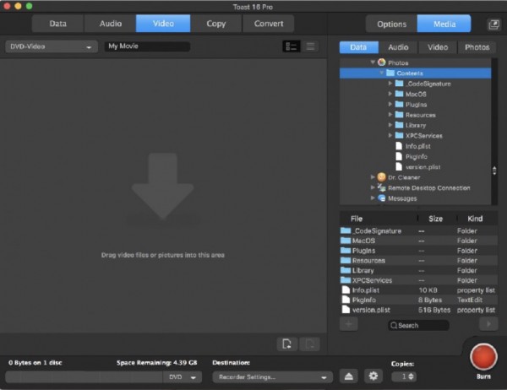
Task: Select the PkgInfo row in file list
Action: 418,300
